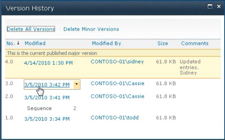Click the 'Updated entries. Sidney' comment text
The width and height of the screenshot is (225, 140).
click(190, 67)
